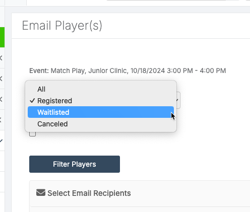This screenshot has height=212, width=250.
Task: Click the check mark icon in left sidebar
Action: coord(1,140)
